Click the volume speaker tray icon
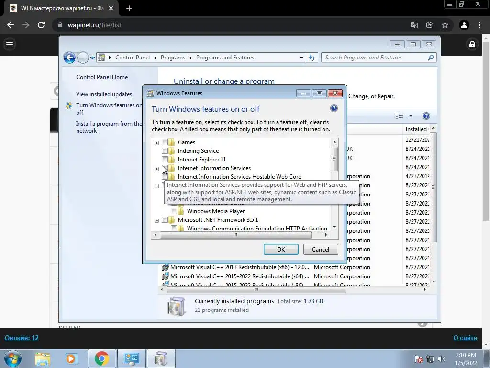 click(x=442, y=359)
